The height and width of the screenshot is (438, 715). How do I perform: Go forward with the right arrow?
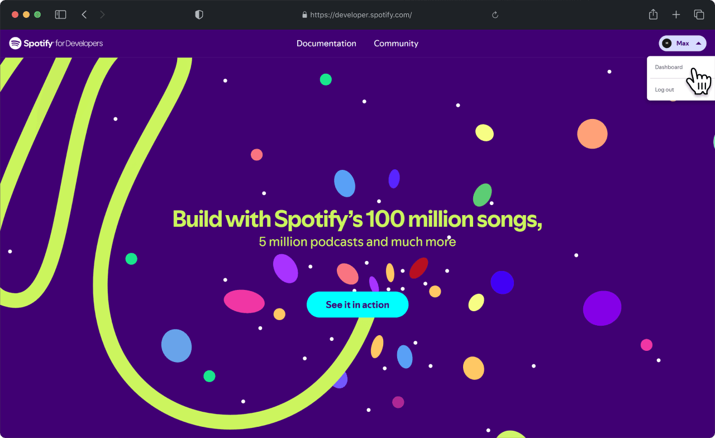pyautogui.click(x=102, y=15)
